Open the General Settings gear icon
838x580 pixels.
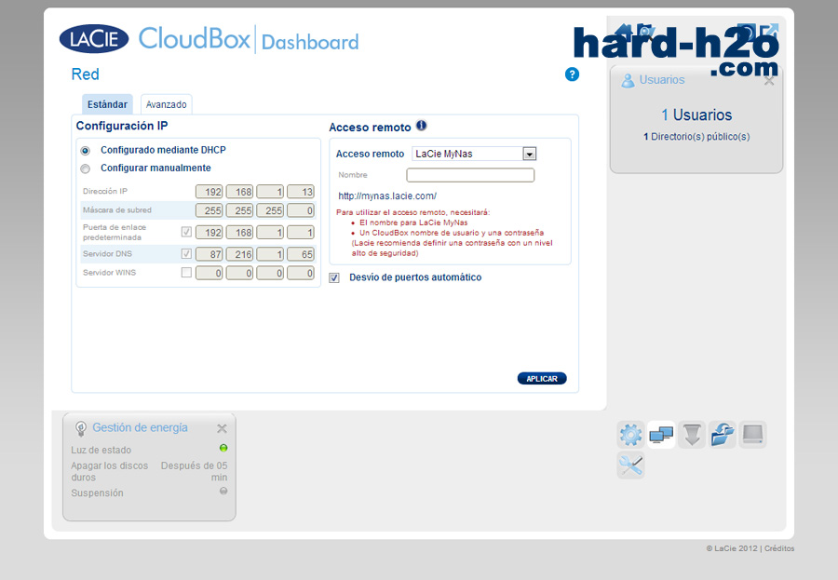click(630, 435)
